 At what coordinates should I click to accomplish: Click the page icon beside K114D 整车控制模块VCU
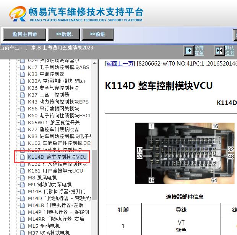point(23,157)
